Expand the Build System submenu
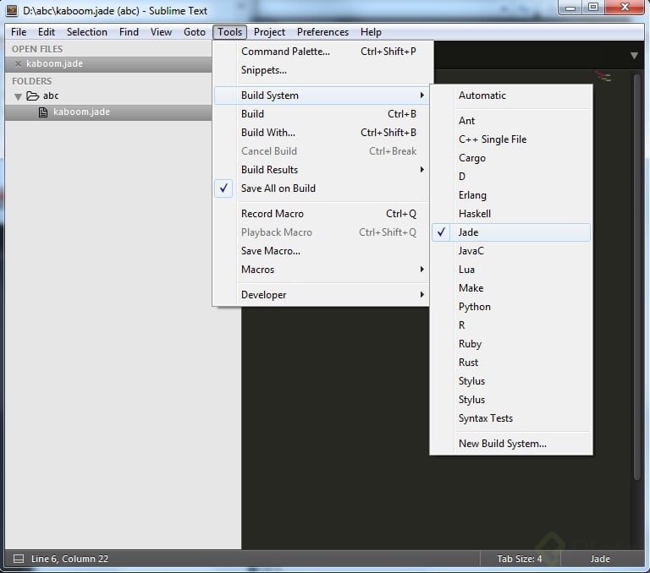 (322, 95)
